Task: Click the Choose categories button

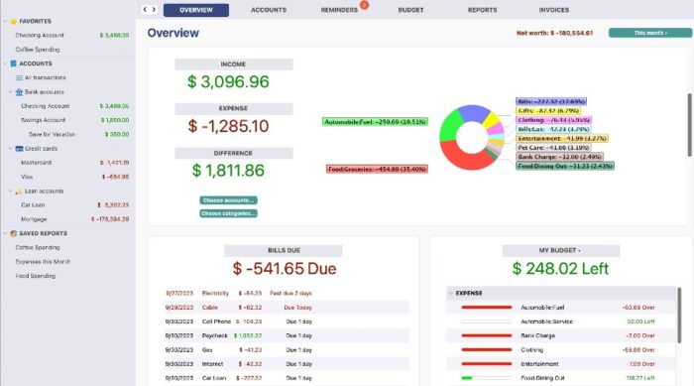Action: [x=228, y=213]
